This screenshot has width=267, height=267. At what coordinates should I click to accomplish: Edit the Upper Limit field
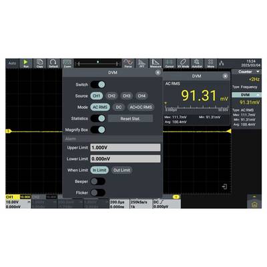(125, 148)
